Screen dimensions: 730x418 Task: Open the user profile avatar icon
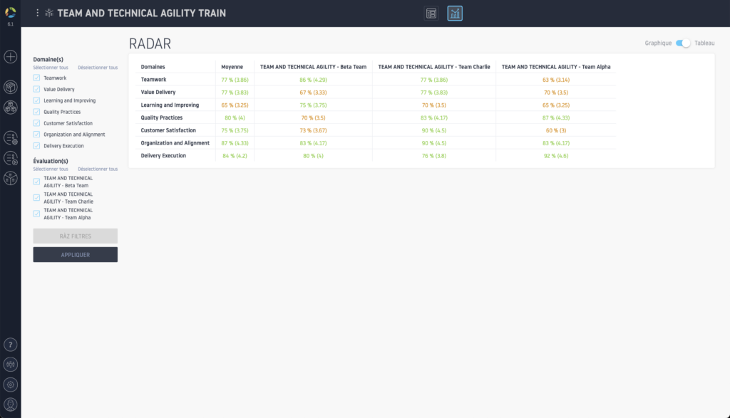[11, 404]
